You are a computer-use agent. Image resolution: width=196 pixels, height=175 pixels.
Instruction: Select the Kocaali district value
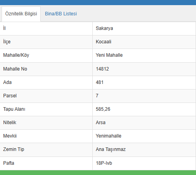pos(104,42)
